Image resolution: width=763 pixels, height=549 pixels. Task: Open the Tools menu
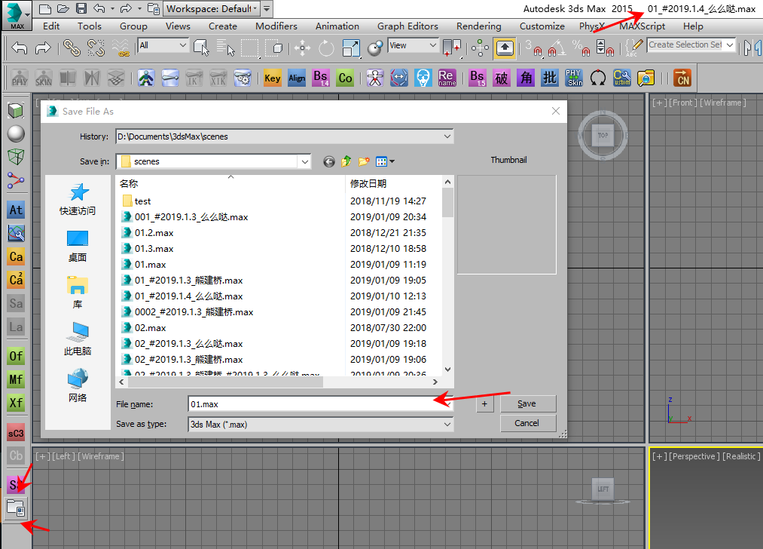(90, 26)
